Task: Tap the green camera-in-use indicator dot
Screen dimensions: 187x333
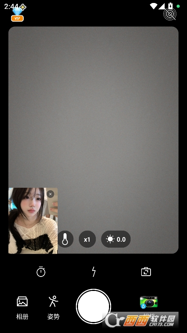Action: point(178,6)
